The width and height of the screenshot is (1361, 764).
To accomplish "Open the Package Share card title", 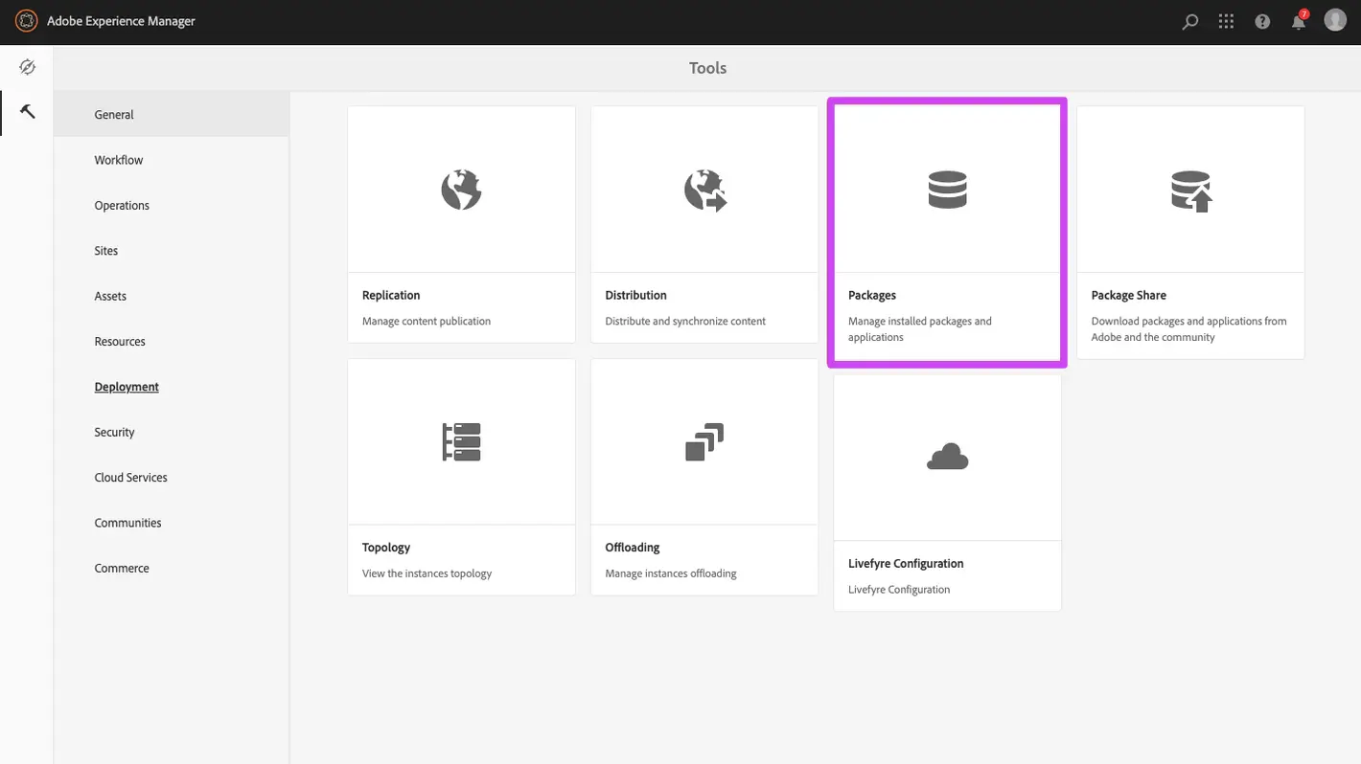I will click(x=1128, y=295).
